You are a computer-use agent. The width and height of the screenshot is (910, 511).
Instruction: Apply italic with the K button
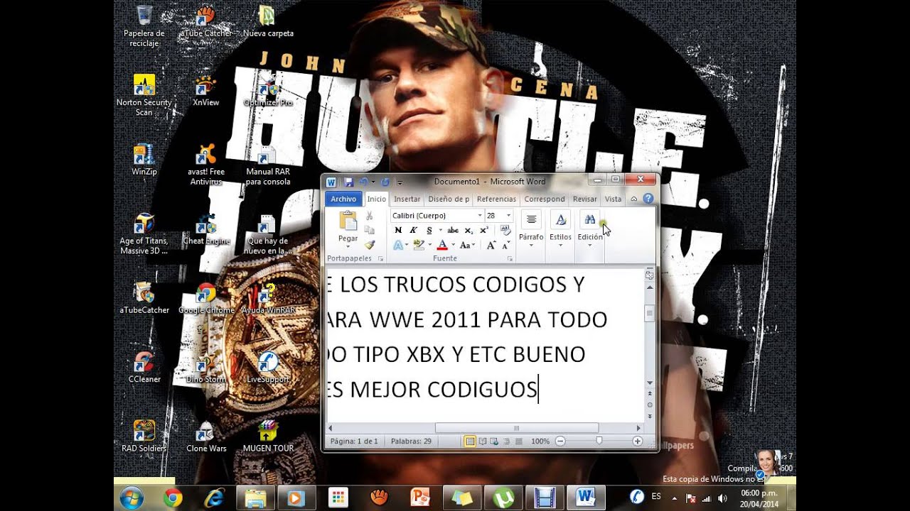tap(413, 230)
